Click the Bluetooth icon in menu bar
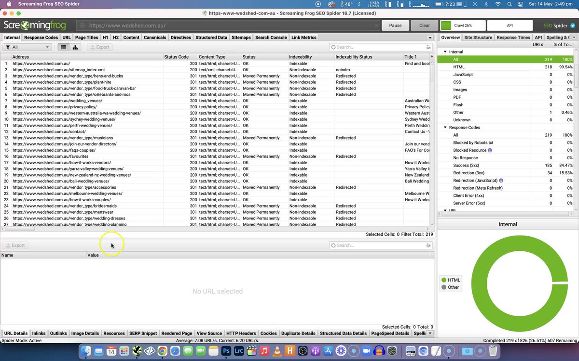 click(487, 4)
